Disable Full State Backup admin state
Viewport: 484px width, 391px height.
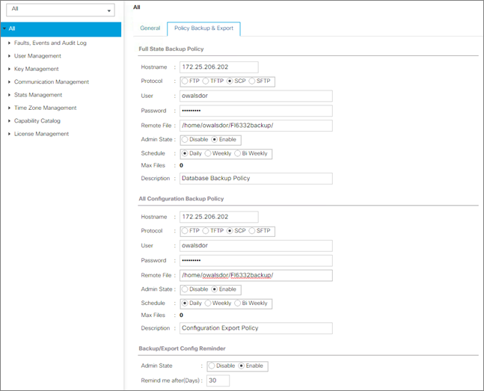185,140
